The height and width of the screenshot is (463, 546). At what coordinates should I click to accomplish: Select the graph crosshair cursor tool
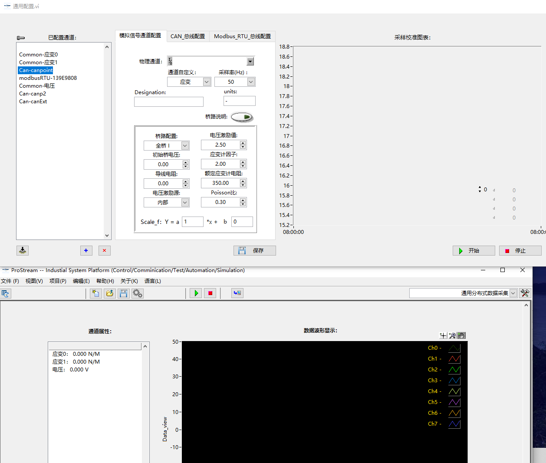(x=443, y=335)
